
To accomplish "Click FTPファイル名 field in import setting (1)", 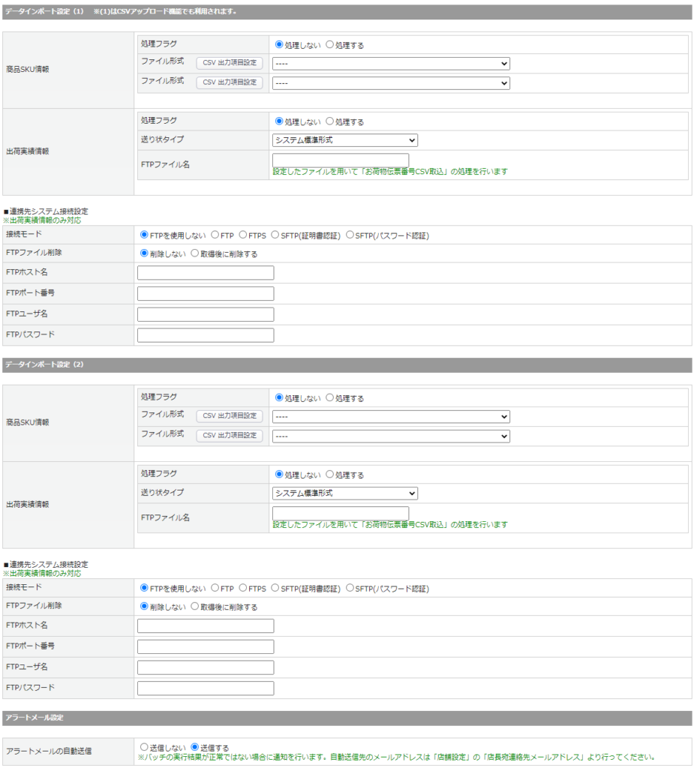I will point(341,160).
